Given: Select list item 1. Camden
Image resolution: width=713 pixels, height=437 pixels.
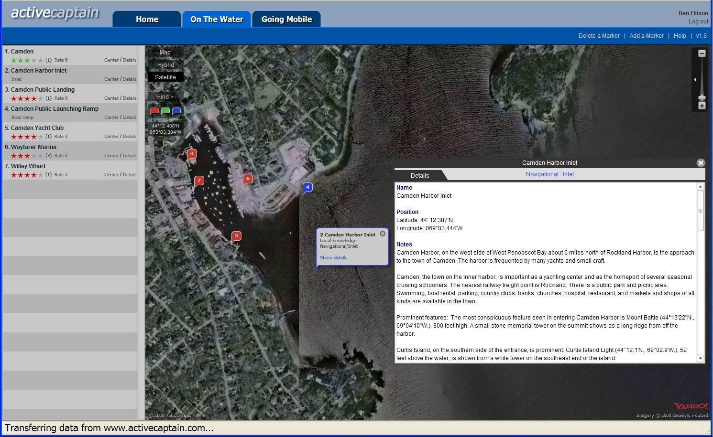Looking at the screenshot, I should tap(70, 55).
